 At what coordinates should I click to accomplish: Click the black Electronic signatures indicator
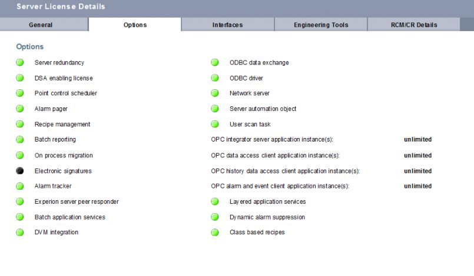20,171
